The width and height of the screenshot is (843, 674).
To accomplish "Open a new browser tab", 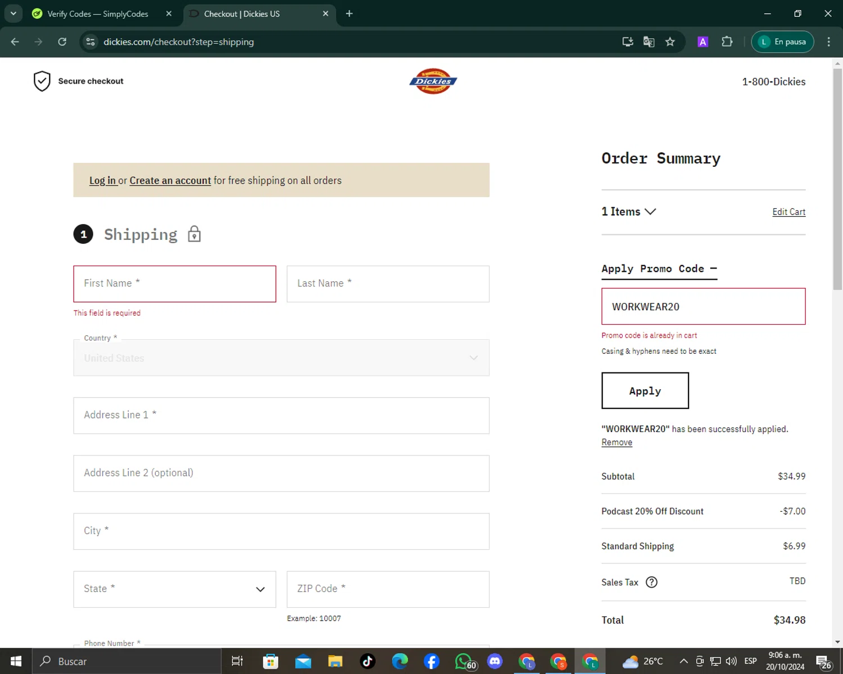I will point(349,13).
